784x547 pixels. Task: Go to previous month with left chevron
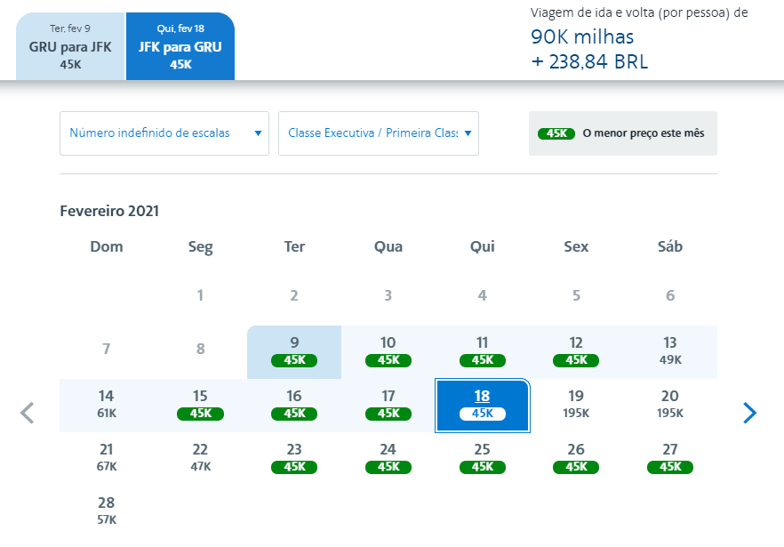pyautogui.click(x=27, y=413)
